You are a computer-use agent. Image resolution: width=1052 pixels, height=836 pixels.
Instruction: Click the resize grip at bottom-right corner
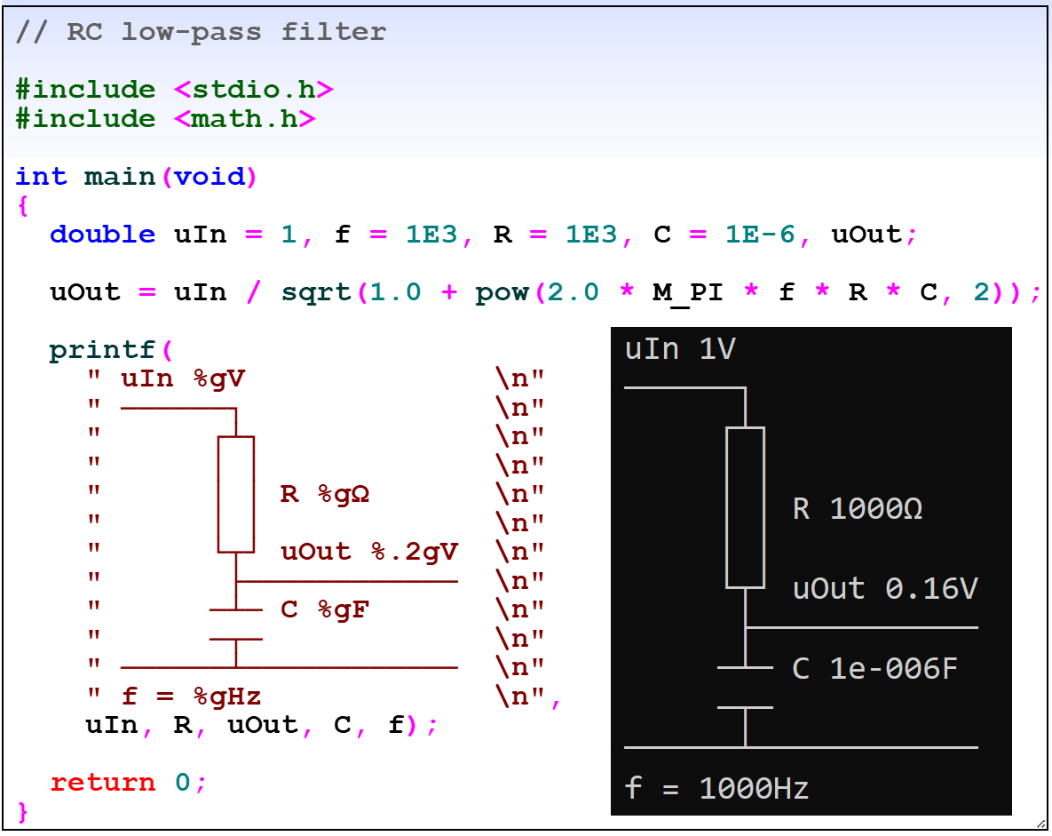point(1040,824)
